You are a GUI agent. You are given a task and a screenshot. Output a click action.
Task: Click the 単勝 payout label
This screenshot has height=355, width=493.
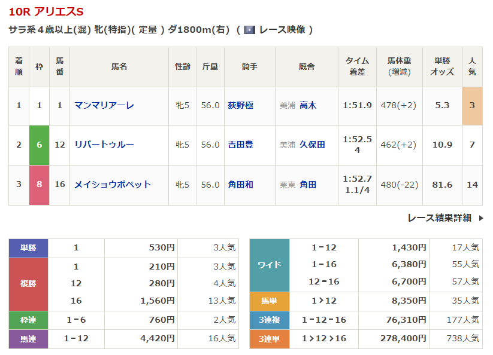point(28,247)
